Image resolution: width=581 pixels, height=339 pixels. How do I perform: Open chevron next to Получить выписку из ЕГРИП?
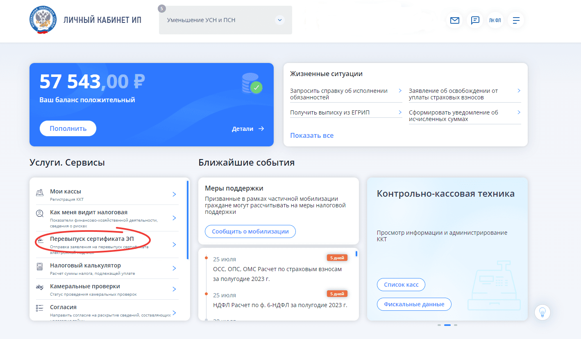coord(400,112)
